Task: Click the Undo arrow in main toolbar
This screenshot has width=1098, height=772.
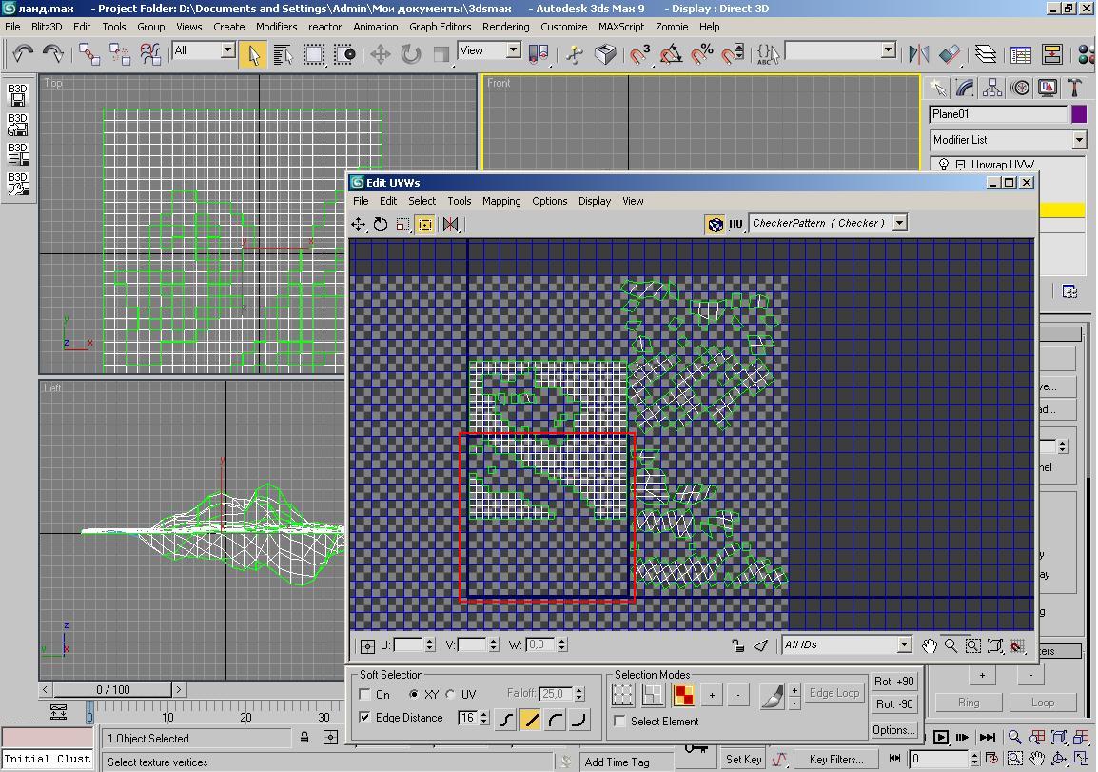Action: tap(23, 53)
